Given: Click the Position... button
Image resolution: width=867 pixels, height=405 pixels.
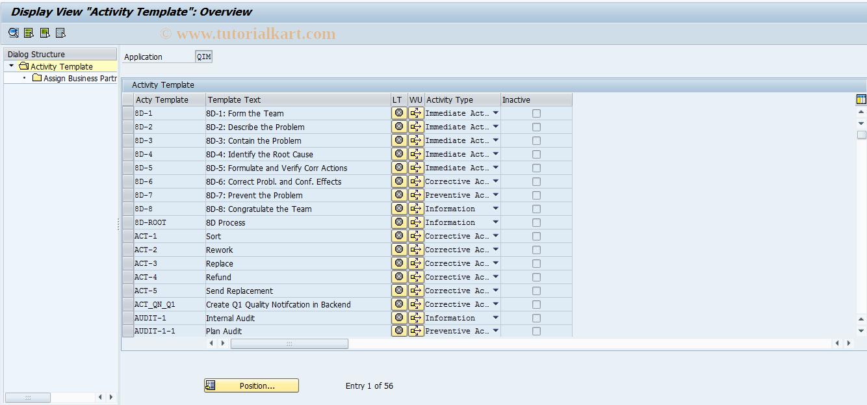Looking at the screenshot, I should 251,385.
